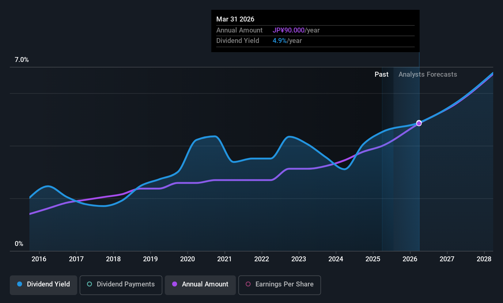Click the 2017 x-axis label
The image size is (503, 303).
pos(76,259)
